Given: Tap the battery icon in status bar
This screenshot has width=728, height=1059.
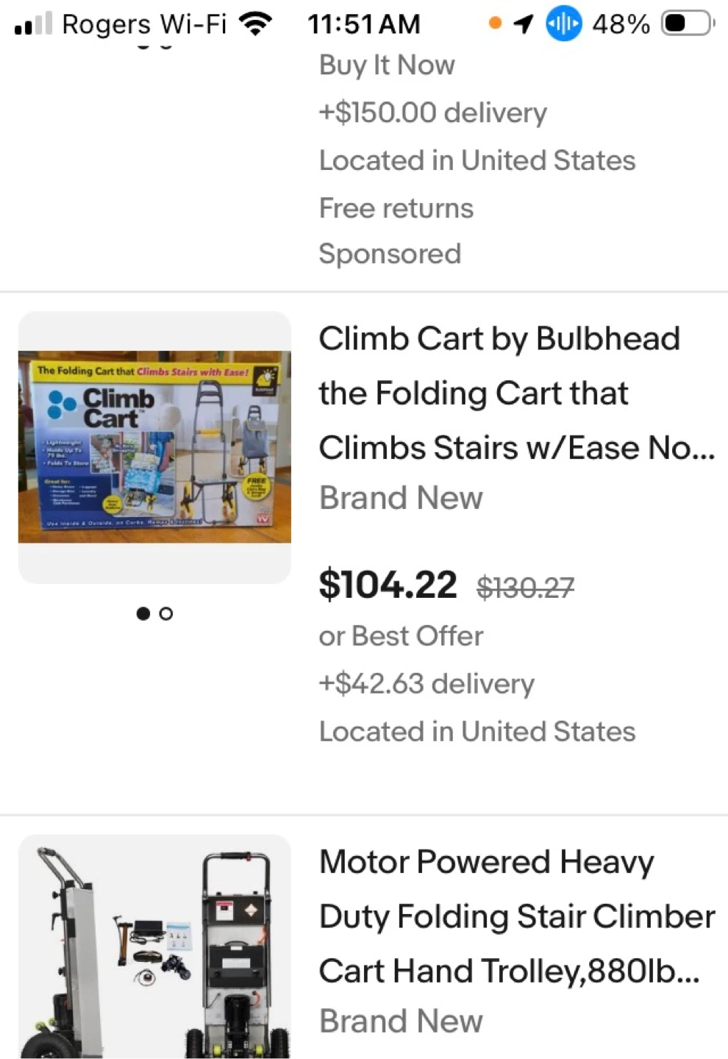Looking at the screenshot, I should tap(688, 24).
